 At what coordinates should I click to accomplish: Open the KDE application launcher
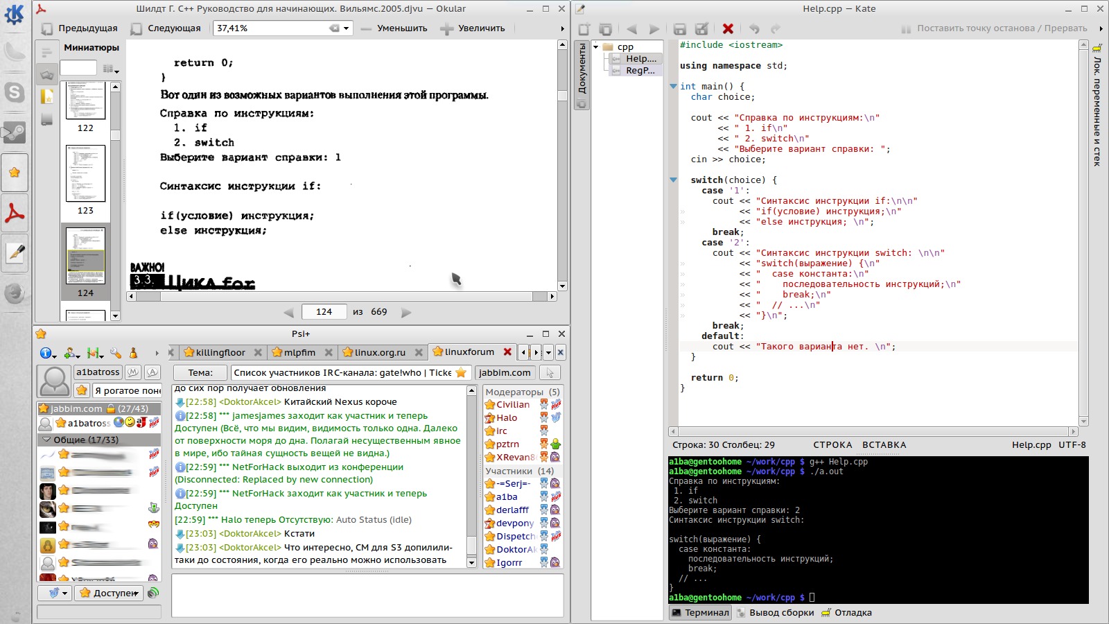pos(15,14)
